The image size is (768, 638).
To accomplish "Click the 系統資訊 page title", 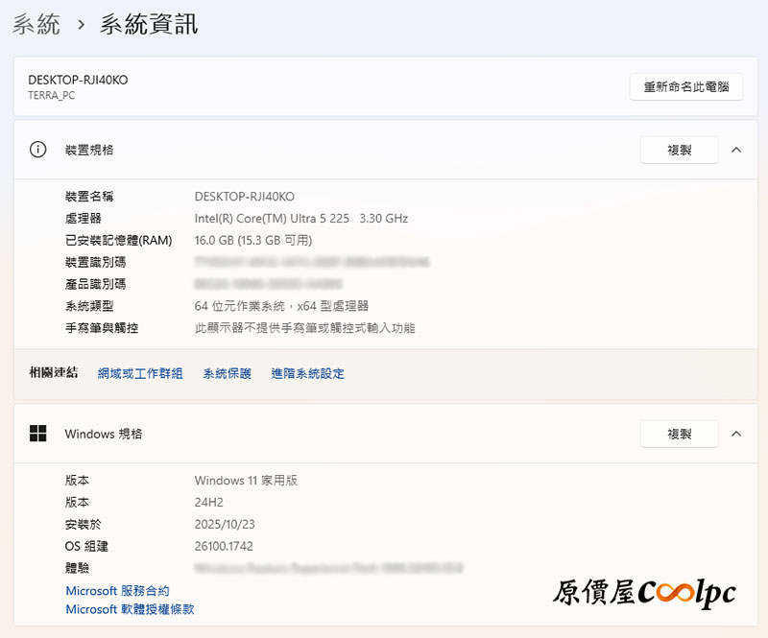I will click(x=149, y=24).
